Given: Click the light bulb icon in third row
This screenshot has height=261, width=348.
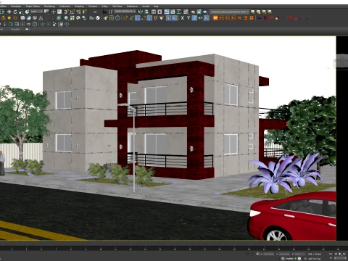Looking at the screenshot, I should [x=4, y=24].
